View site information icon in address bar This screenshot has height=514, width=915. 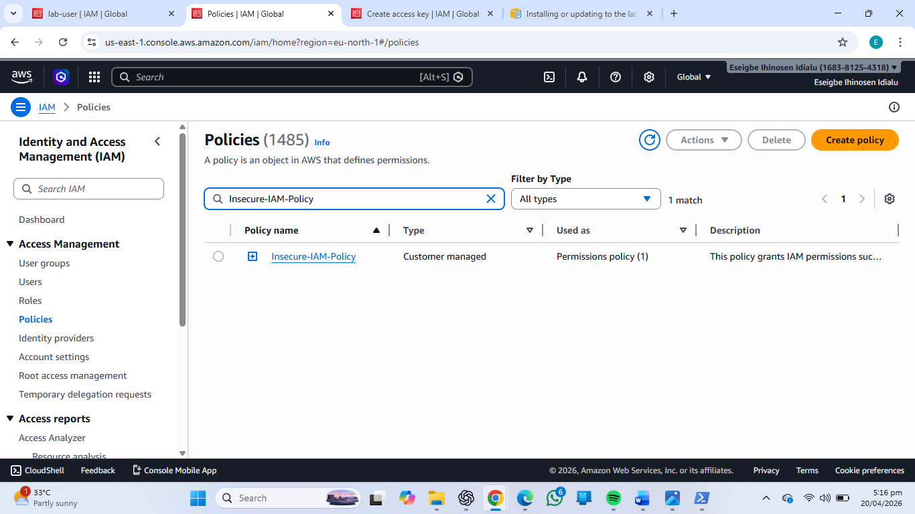(92, 42)
